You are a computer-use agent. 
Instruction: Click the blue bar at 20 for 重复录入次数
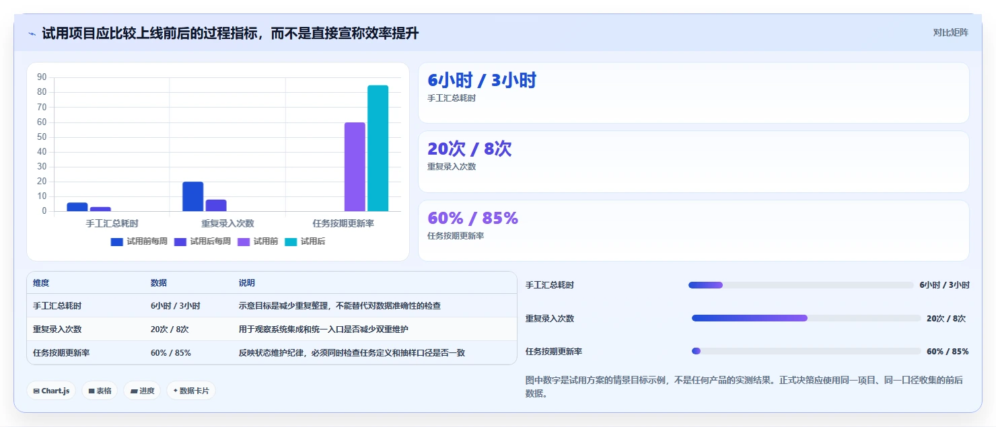click(x=192, y=196)
